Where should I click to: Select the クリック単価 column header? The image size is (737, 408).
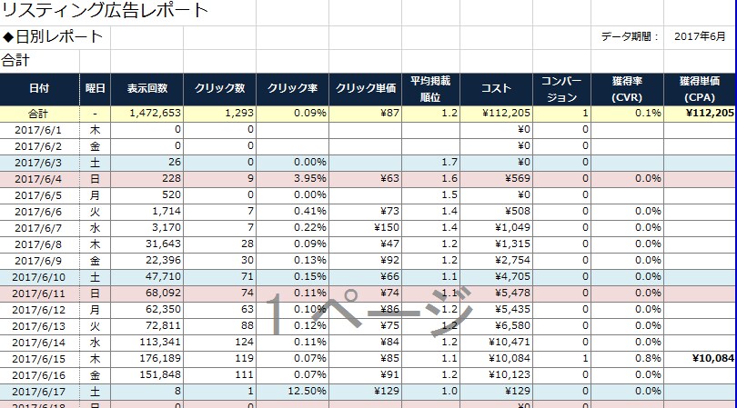coord(365,89)
